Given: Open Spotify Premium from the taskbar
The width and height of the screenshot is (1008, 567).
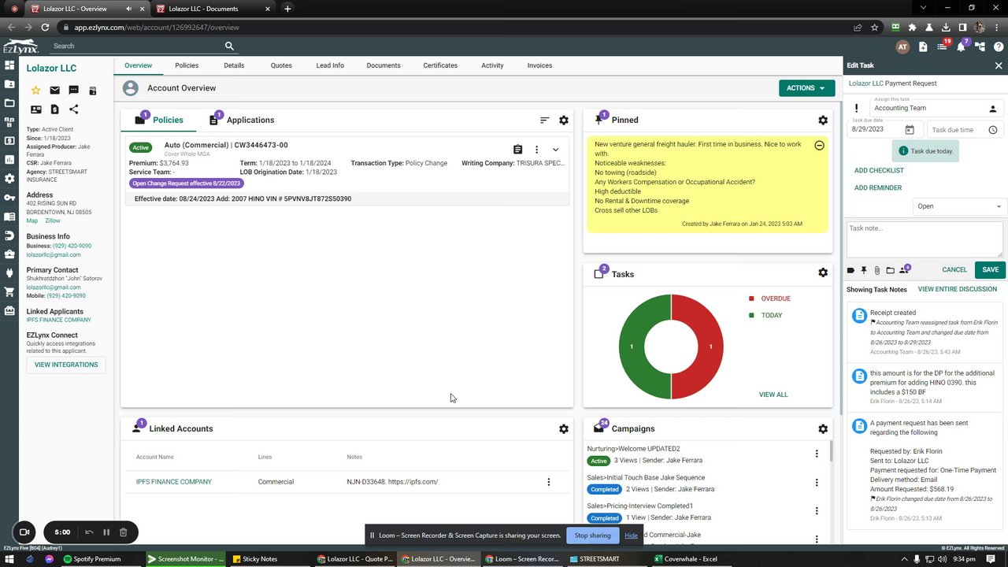Looking at the screenshot, I should [x=92, y=559].
